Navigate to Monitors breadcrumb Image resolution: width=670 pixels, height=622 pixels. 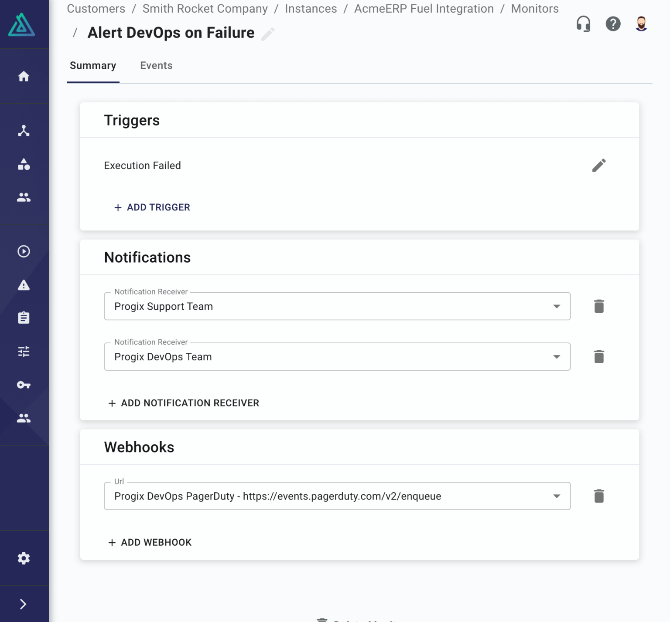pyautogui.click(x=535, y=9)
